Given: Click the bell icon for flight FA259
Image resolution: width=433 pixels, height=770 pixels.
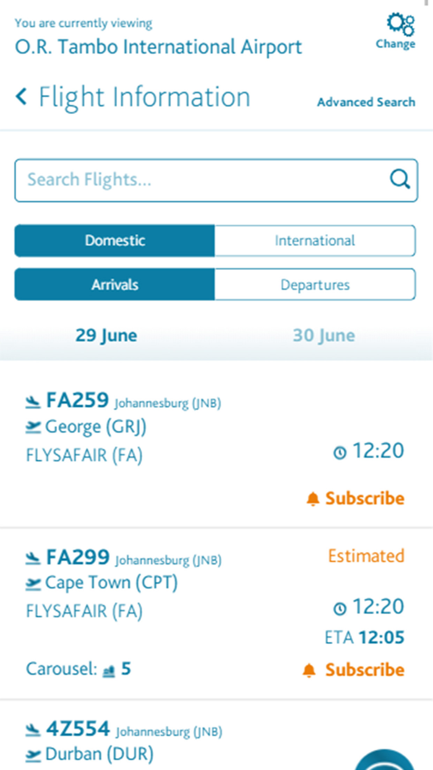Looking at the screenshot, I should (314, 499).
